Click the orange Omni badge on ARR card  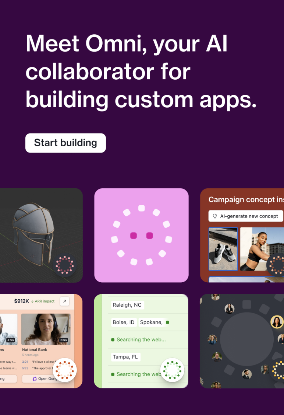click(x=65, y=370)
